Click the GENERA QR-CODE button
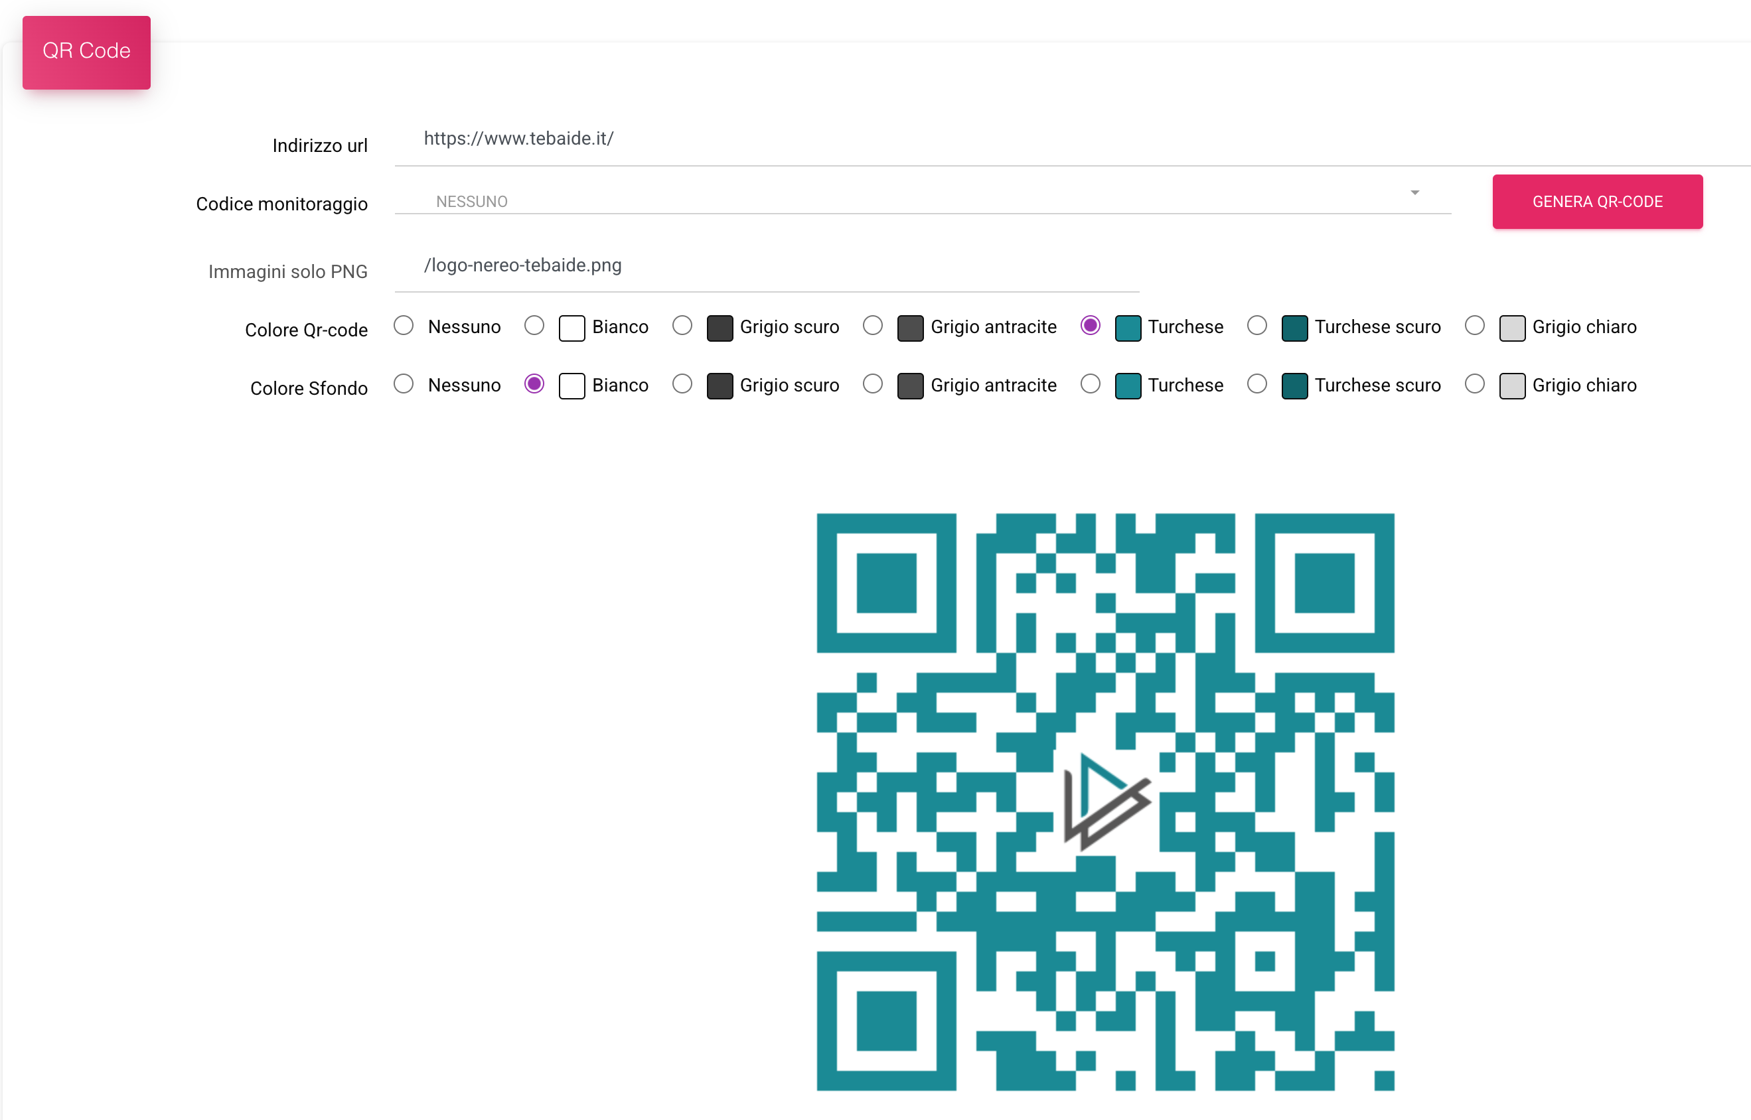Image resolution: width=1751 pixels, height=1120 pixels. (1597, 202)
